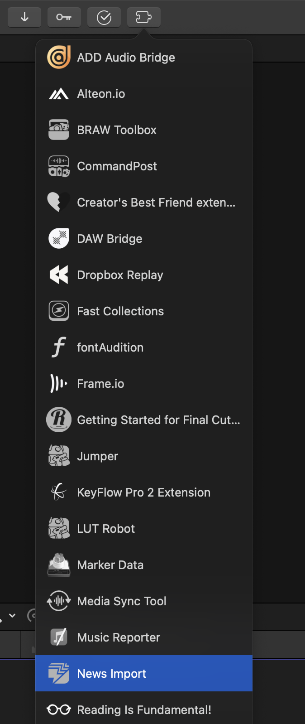Click the import media down-arrow button

pyautogui.click(x=24, y=17)
